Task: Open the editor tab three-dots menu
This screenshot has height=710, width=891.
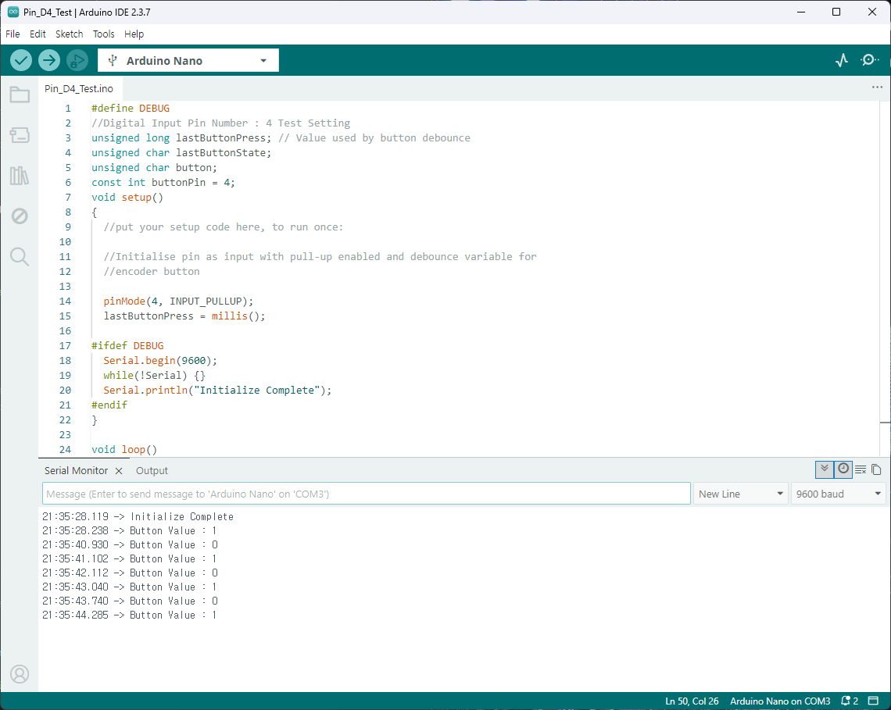Action: coord(877,87)
